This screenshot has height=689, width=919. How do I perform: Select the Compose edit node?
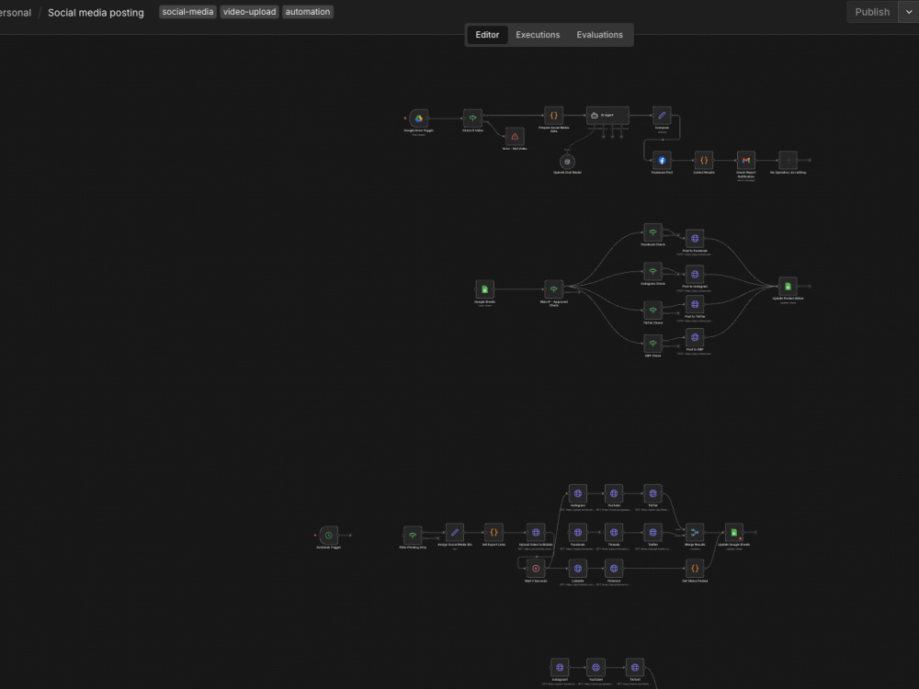pyautogui.click(x=662, y=116)
